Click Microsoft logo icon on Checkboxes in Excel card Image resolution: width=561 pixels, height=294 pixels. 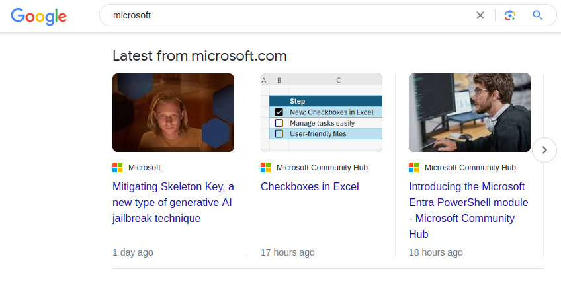266,168
